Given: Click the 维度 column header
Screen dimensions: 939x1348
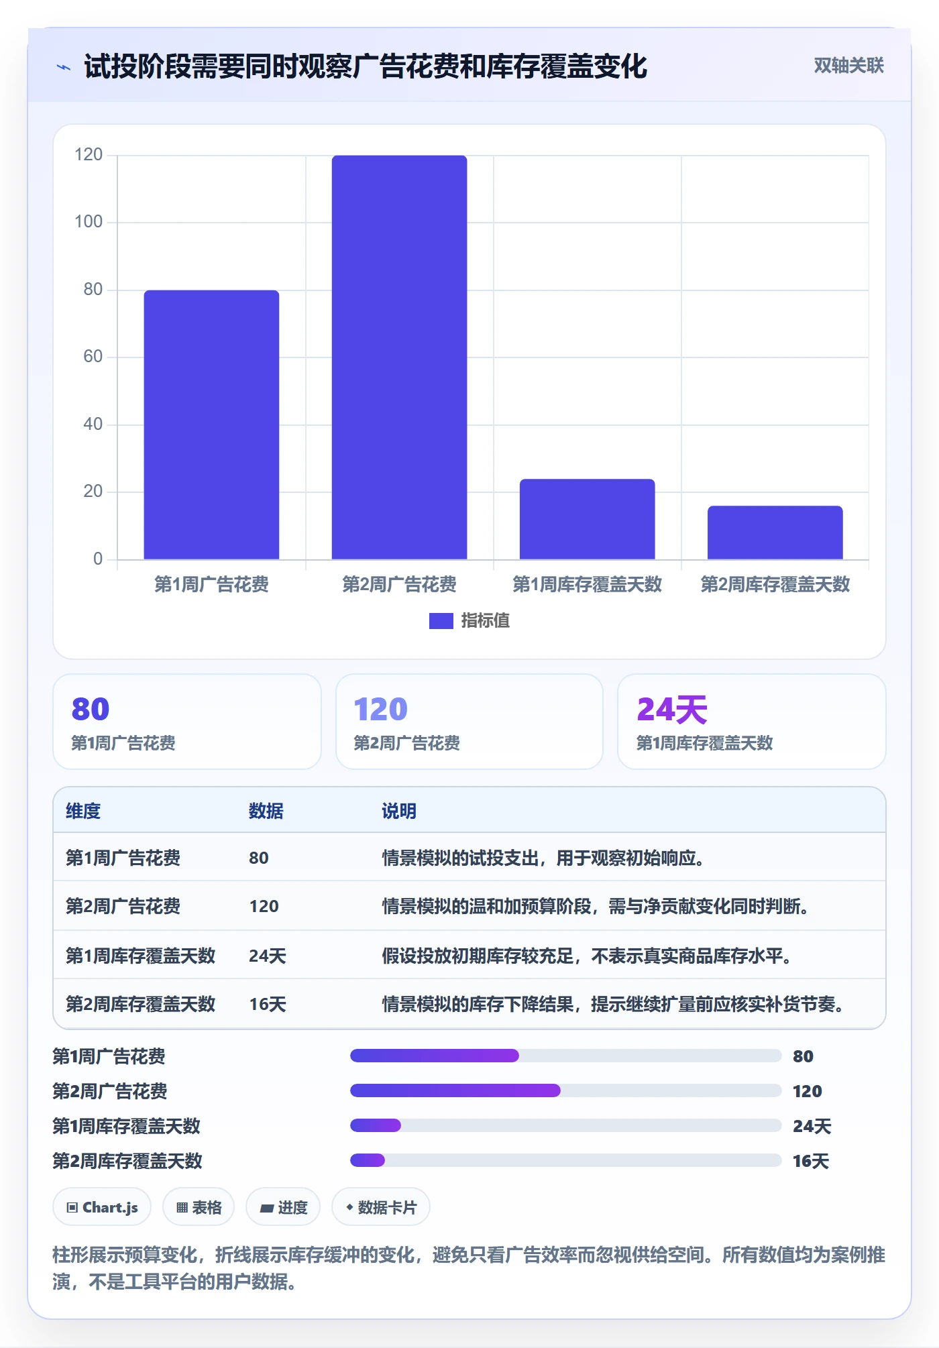Looking at the screenshot, I should [83, 811].
